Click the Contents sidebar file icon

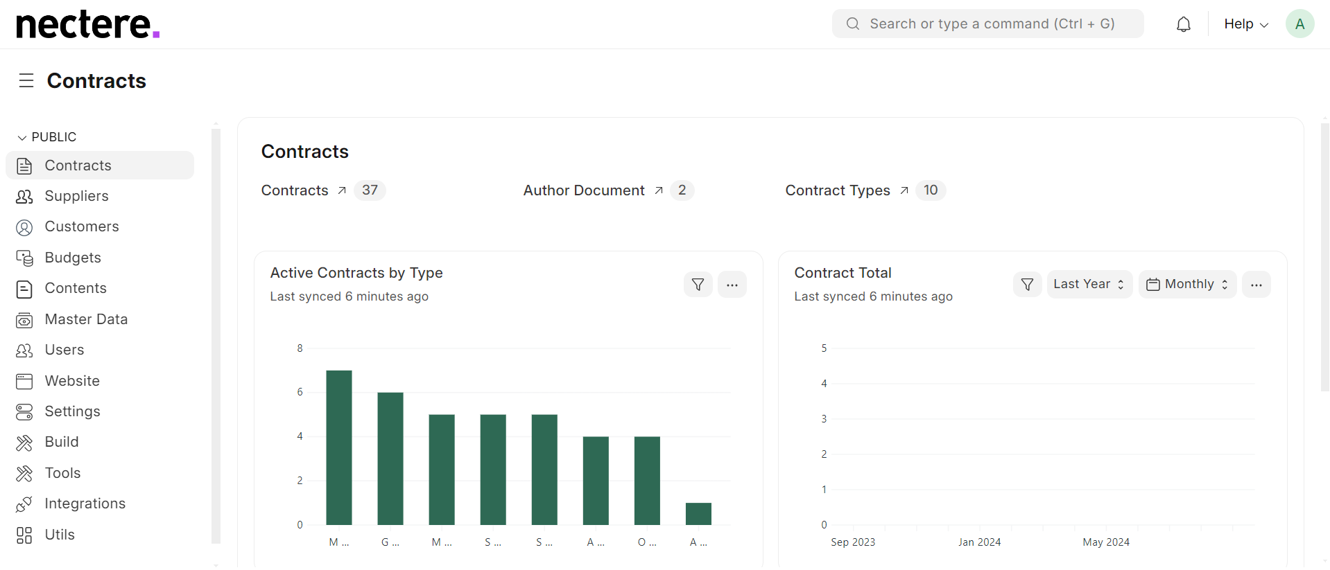click(24, 289)
